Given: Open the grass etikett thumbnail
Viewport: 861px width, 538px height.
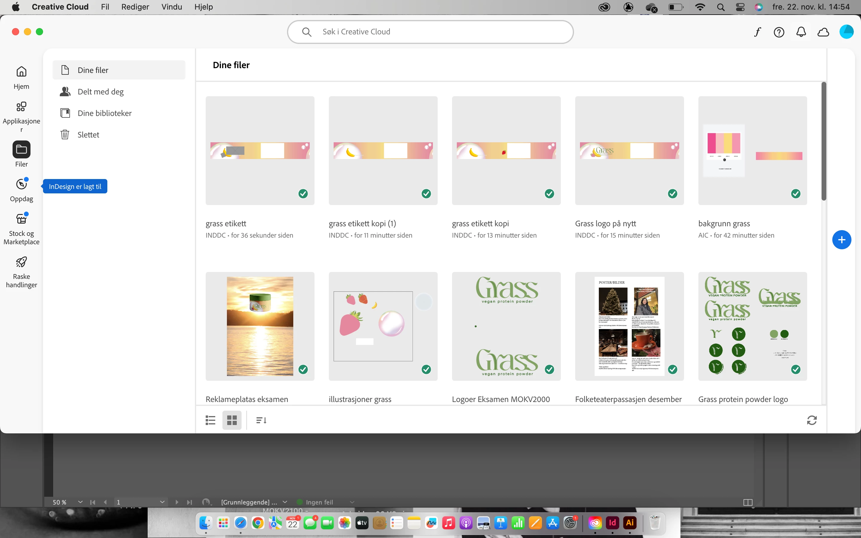Looking at the screenshot, I should pos(260,151).
